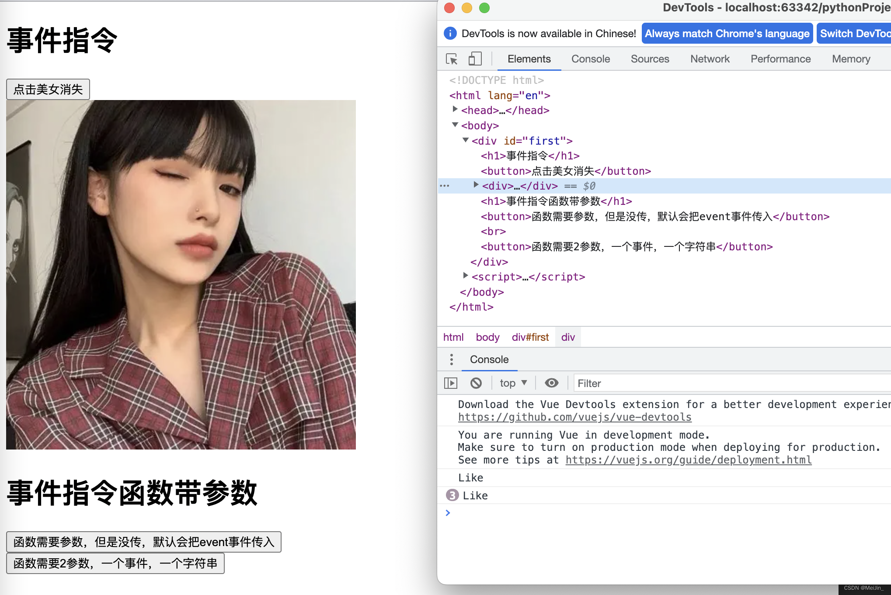The width and height of the screenshot is (891, 595).
Task: Show the console sidebar icon
Action: tap(451, 383)
